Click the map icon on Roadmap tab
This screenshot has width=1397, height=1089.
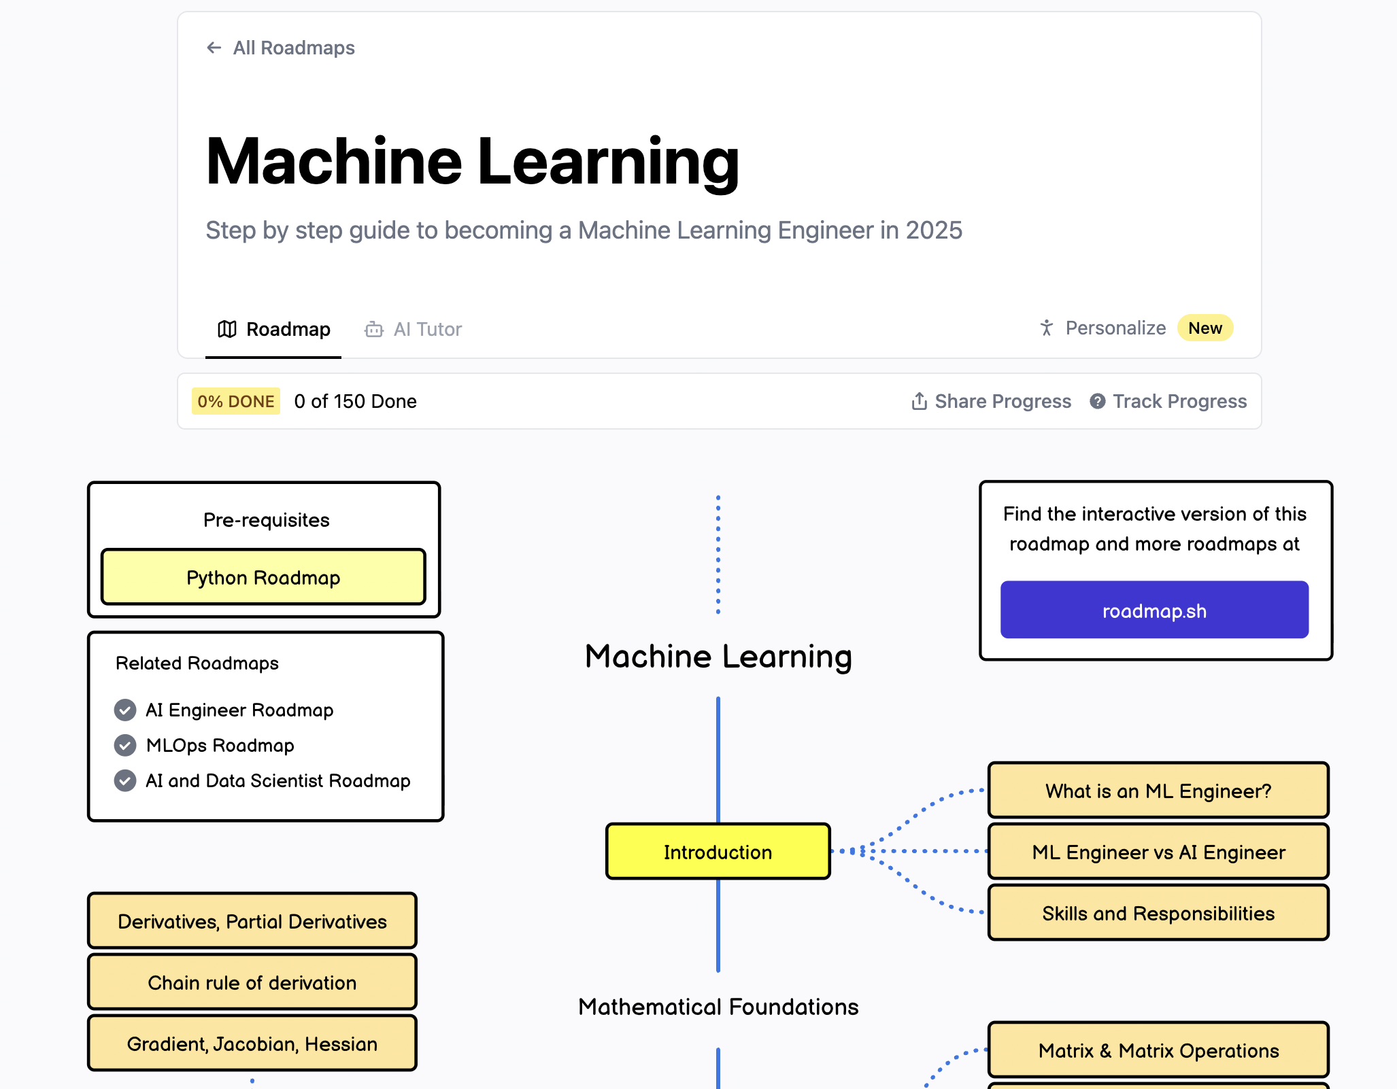(x=227, y=329)
